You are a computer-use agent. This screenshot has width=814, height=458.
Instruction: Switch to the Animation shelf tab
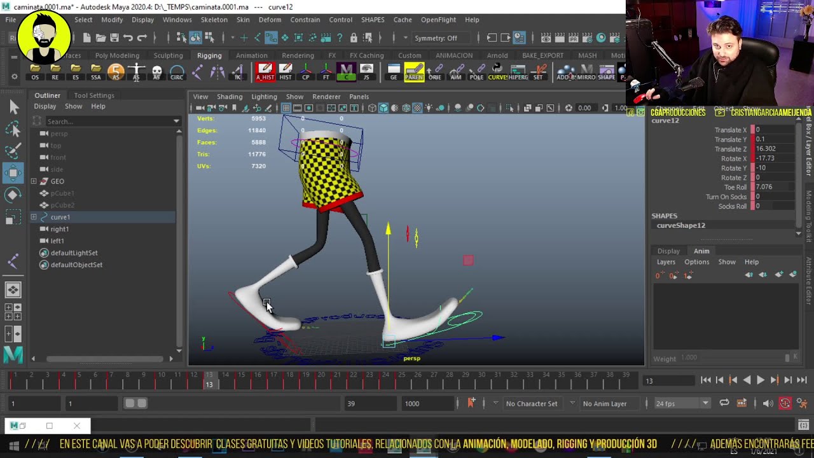tap(252, 55)
